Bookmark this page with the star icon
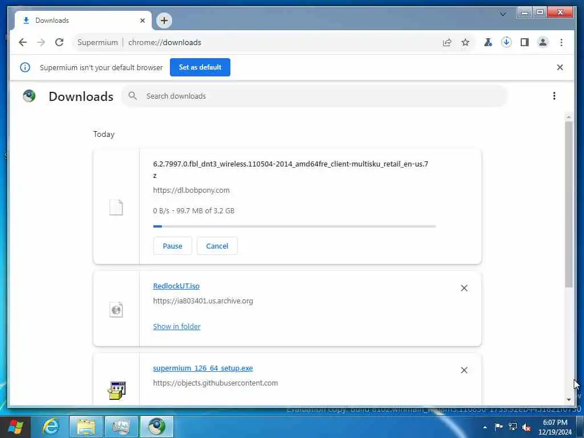This screenshot has height=438, width=584. [x=465, y=42]
